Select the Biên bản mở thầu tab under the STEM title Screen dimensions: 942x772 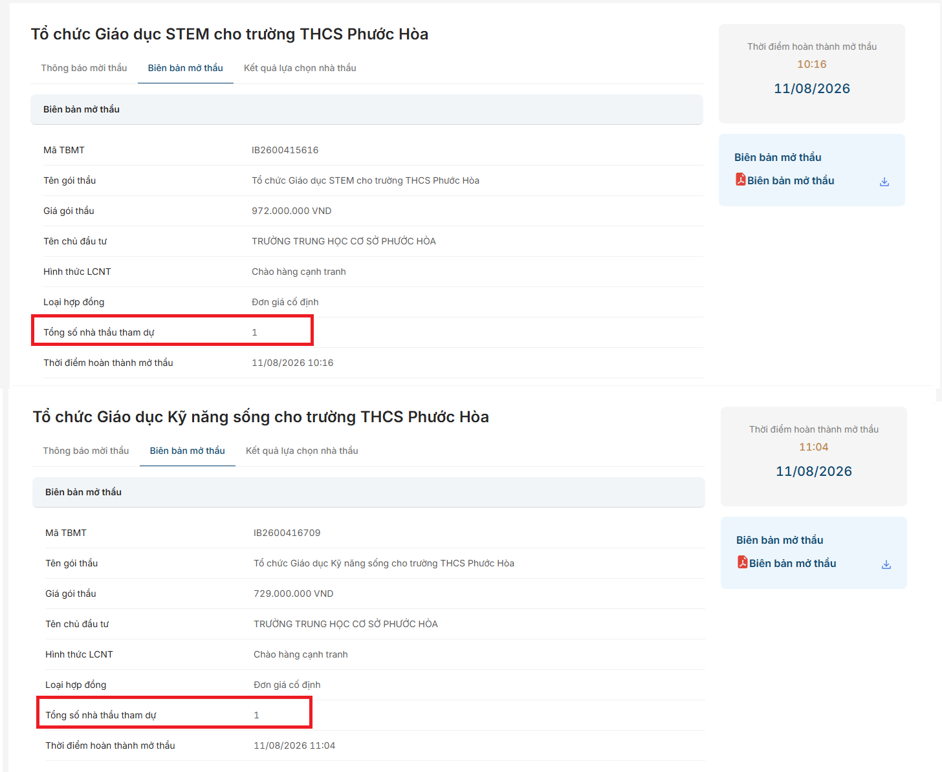point(186,68)
